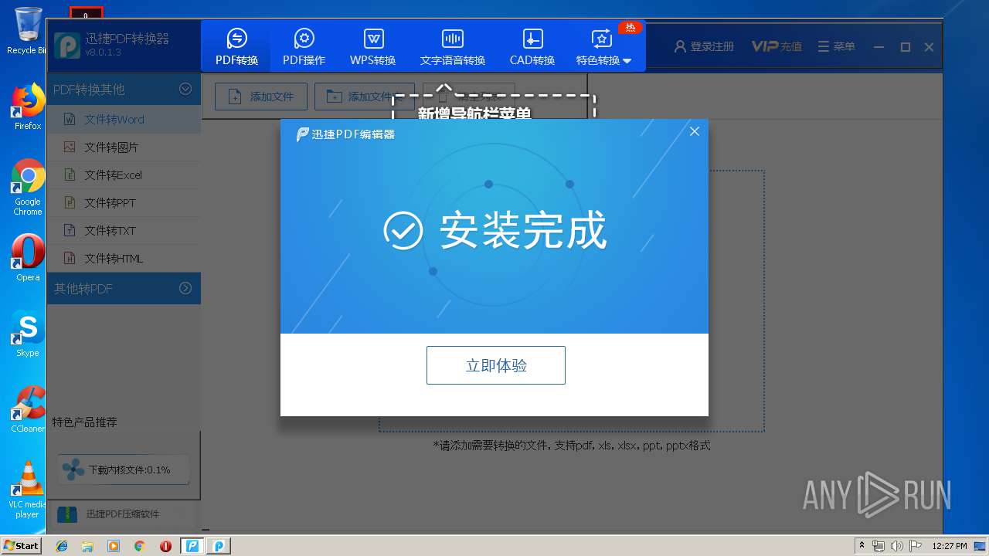Click the WPS转换 icon

373,38
